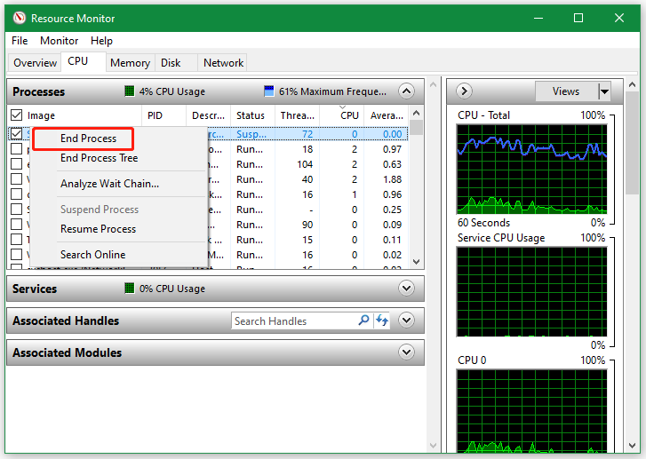
Task: Sort by the PID column header
Action: click(x=164, y=115)
